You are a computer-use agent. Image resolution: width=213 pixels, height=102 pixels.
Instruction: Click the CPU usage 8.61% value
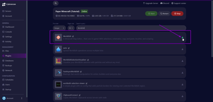pos(82,16)
